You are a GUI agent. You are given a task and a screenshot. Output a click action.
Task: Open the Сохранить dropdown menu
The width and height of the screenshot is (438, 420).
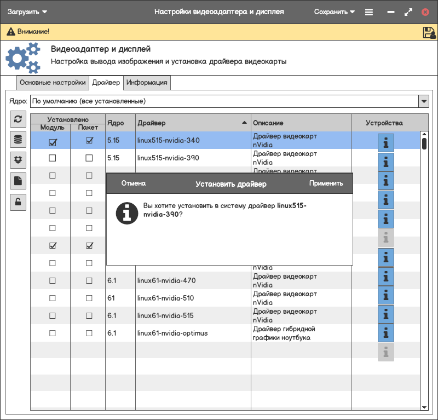334,11
